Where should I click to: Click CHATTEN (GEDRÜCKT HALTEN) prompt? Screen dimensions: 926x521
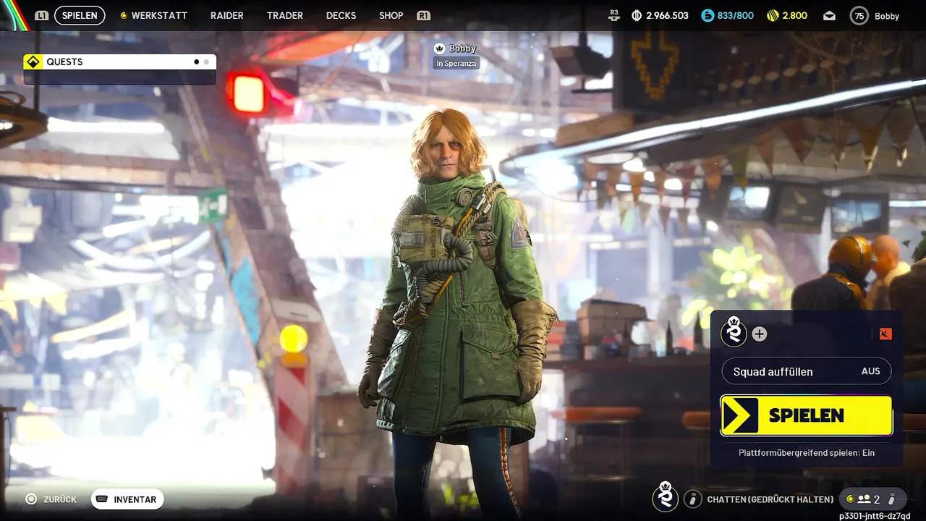tap(770, 499)
